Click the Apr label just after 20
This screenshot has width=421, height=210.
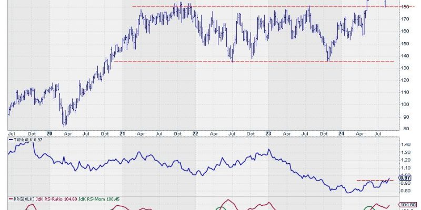tap(68, 133)
